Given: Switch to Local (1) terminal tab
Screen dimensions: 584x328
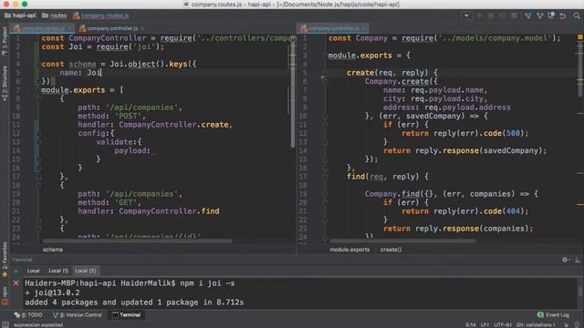Looking at the screenshot, I should [58, 271].
